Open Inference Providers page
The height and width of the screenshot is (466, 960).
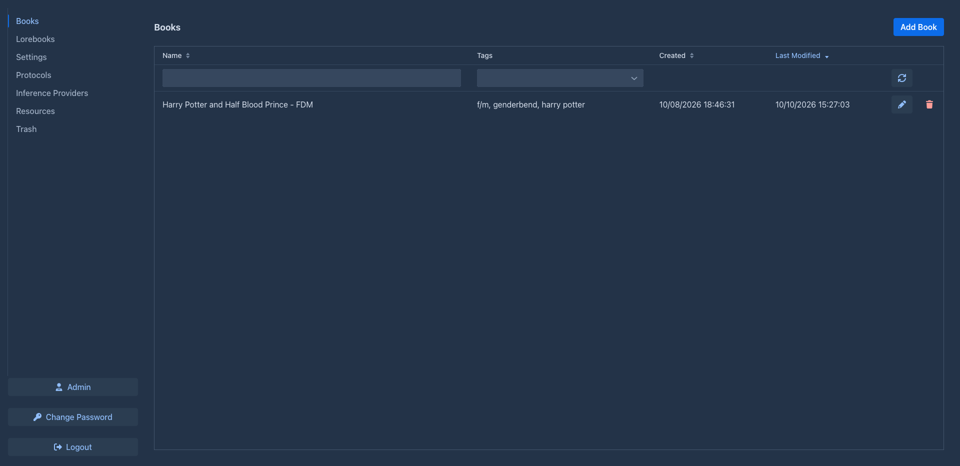(x=52, y=93)
